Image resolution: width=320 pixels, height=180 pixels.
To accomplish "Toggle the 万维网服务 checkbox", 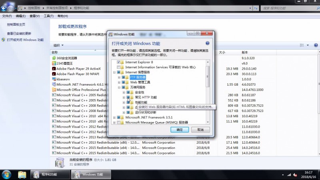I will [123, 87].
